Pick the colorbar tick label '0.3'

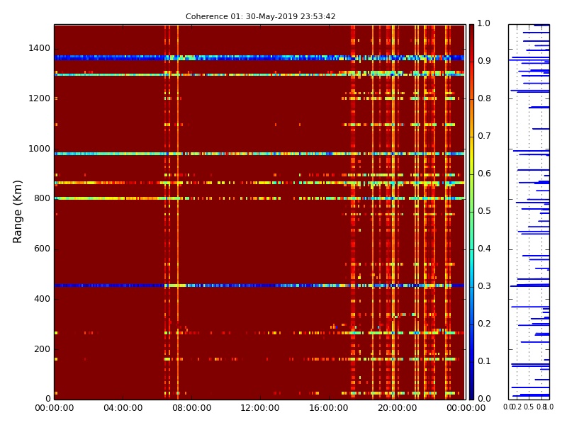(x=484, y=286)
